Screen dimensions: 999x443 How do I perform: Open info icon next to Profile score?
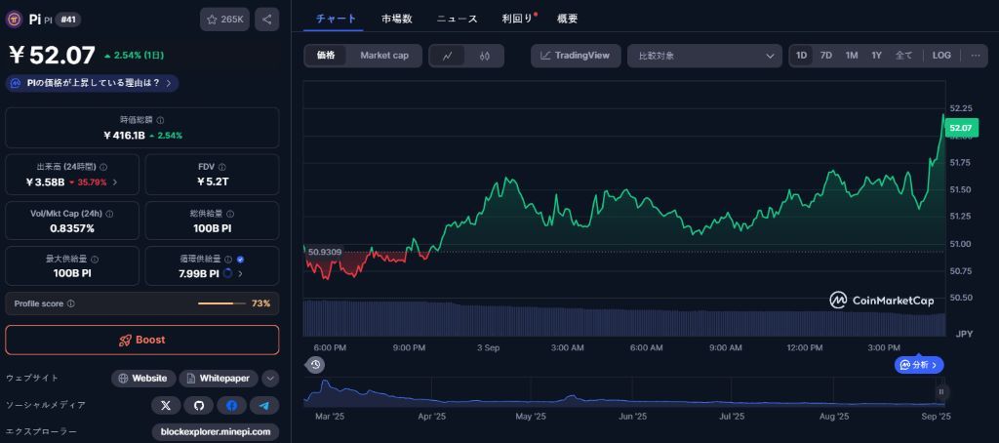point(70,304)
